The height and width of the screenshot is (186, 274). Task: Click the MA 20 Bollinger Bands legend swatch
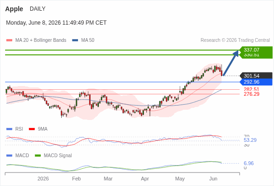9,40
